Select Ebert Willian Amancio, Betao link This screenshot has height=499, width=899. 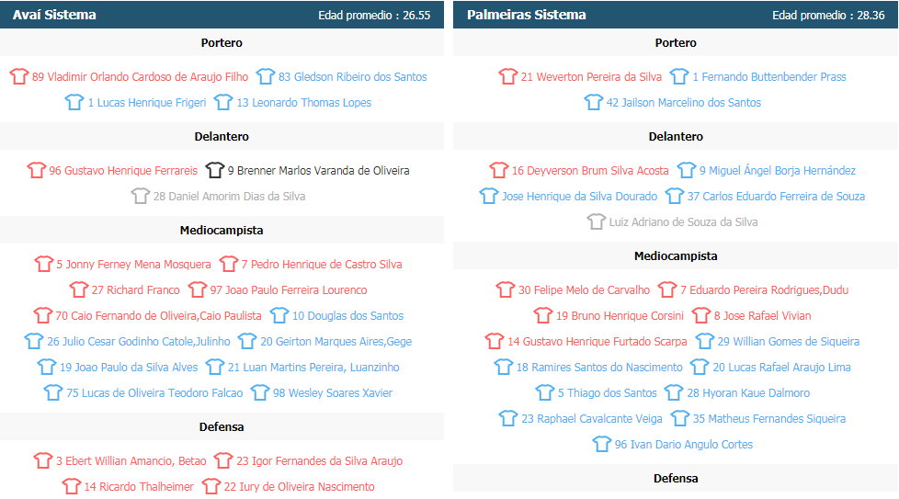[x=131, y=461]
